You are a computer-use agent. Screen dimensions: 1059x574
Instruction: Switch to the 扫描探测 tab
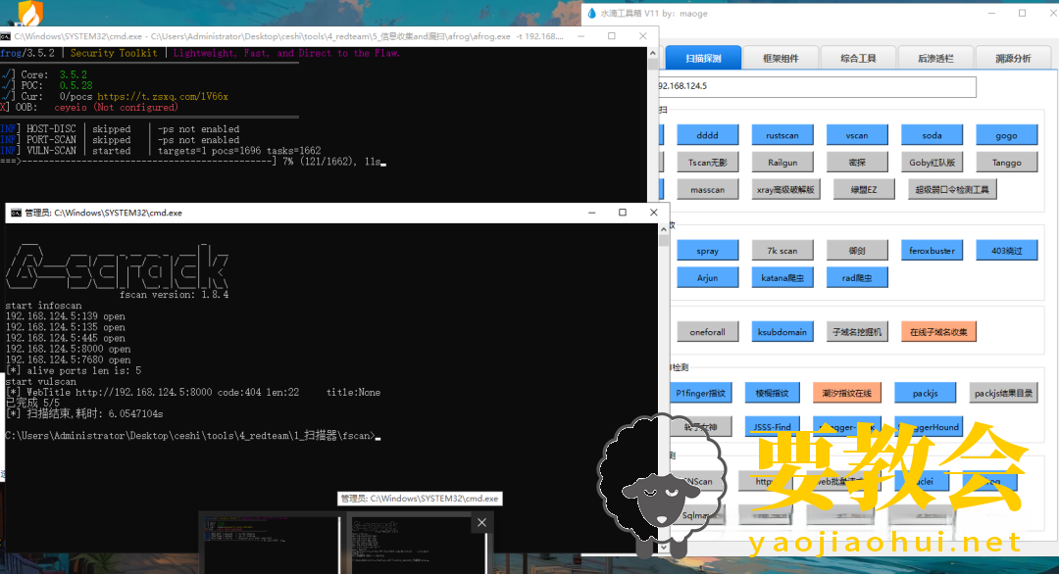coord(703,58)
